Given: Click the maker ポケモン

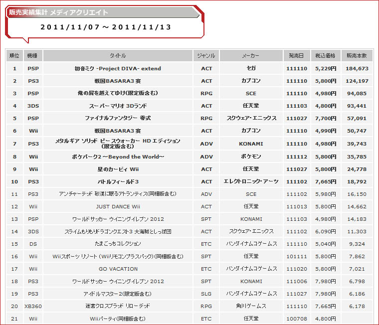Looking at the screenshot, I should tap(251, 157).
